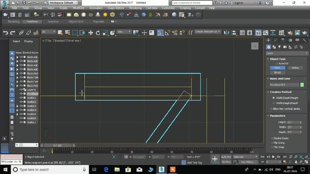Click the Pivot door type button
The image size is (310, 174).
pyautogui.click(x=278, y=68)
